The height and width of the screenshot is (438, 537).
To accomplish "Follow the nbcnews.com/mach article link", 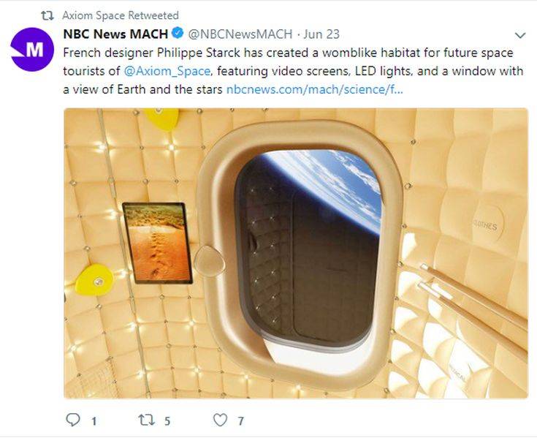I will coord(314,90).
